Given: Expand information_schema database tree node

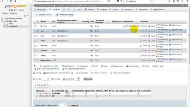Looking at the screenshot, I should click(x=2, y=18).
